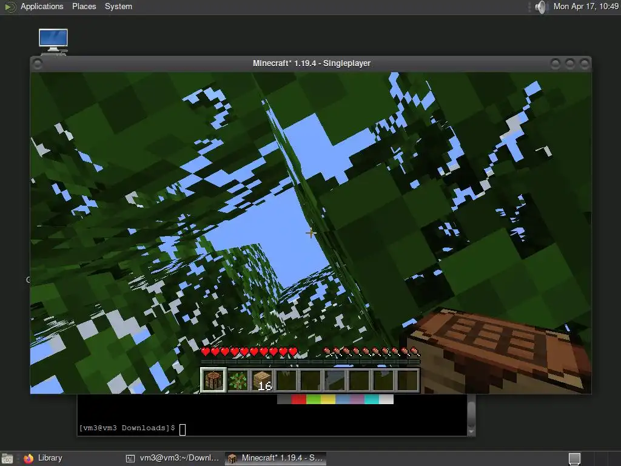This screenshot has width=621, height=466.
Task: Click the Minecraft block icon in taskbar
Action: pos(232,459)
